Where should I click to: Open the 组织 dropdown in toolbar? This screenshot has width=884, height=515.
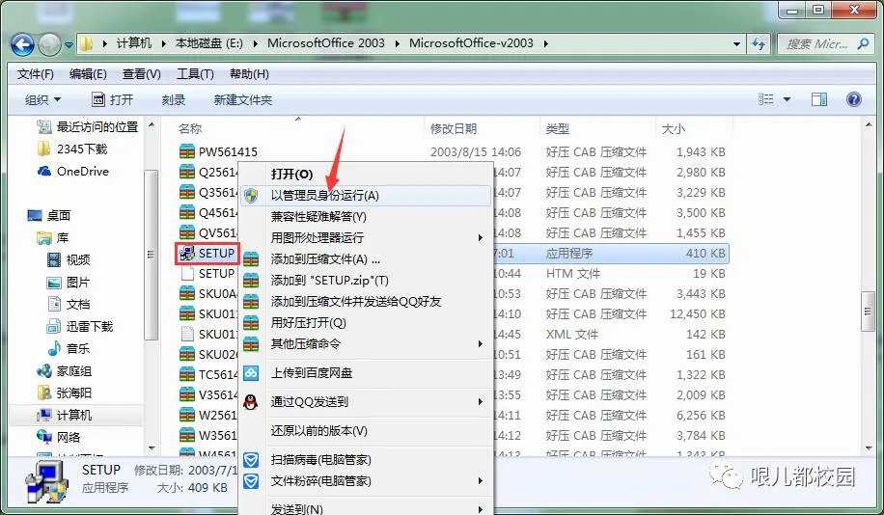42,99
